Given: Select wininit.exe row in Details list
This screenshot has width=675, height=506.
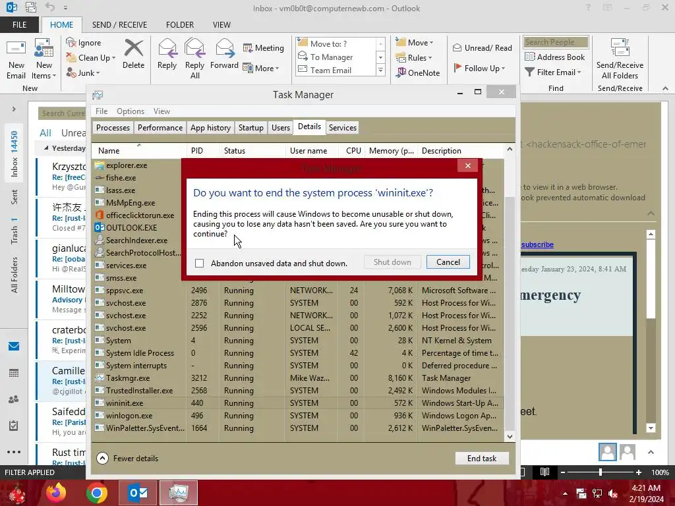Looking at the screenshot, I should click(x=297, y=403).
